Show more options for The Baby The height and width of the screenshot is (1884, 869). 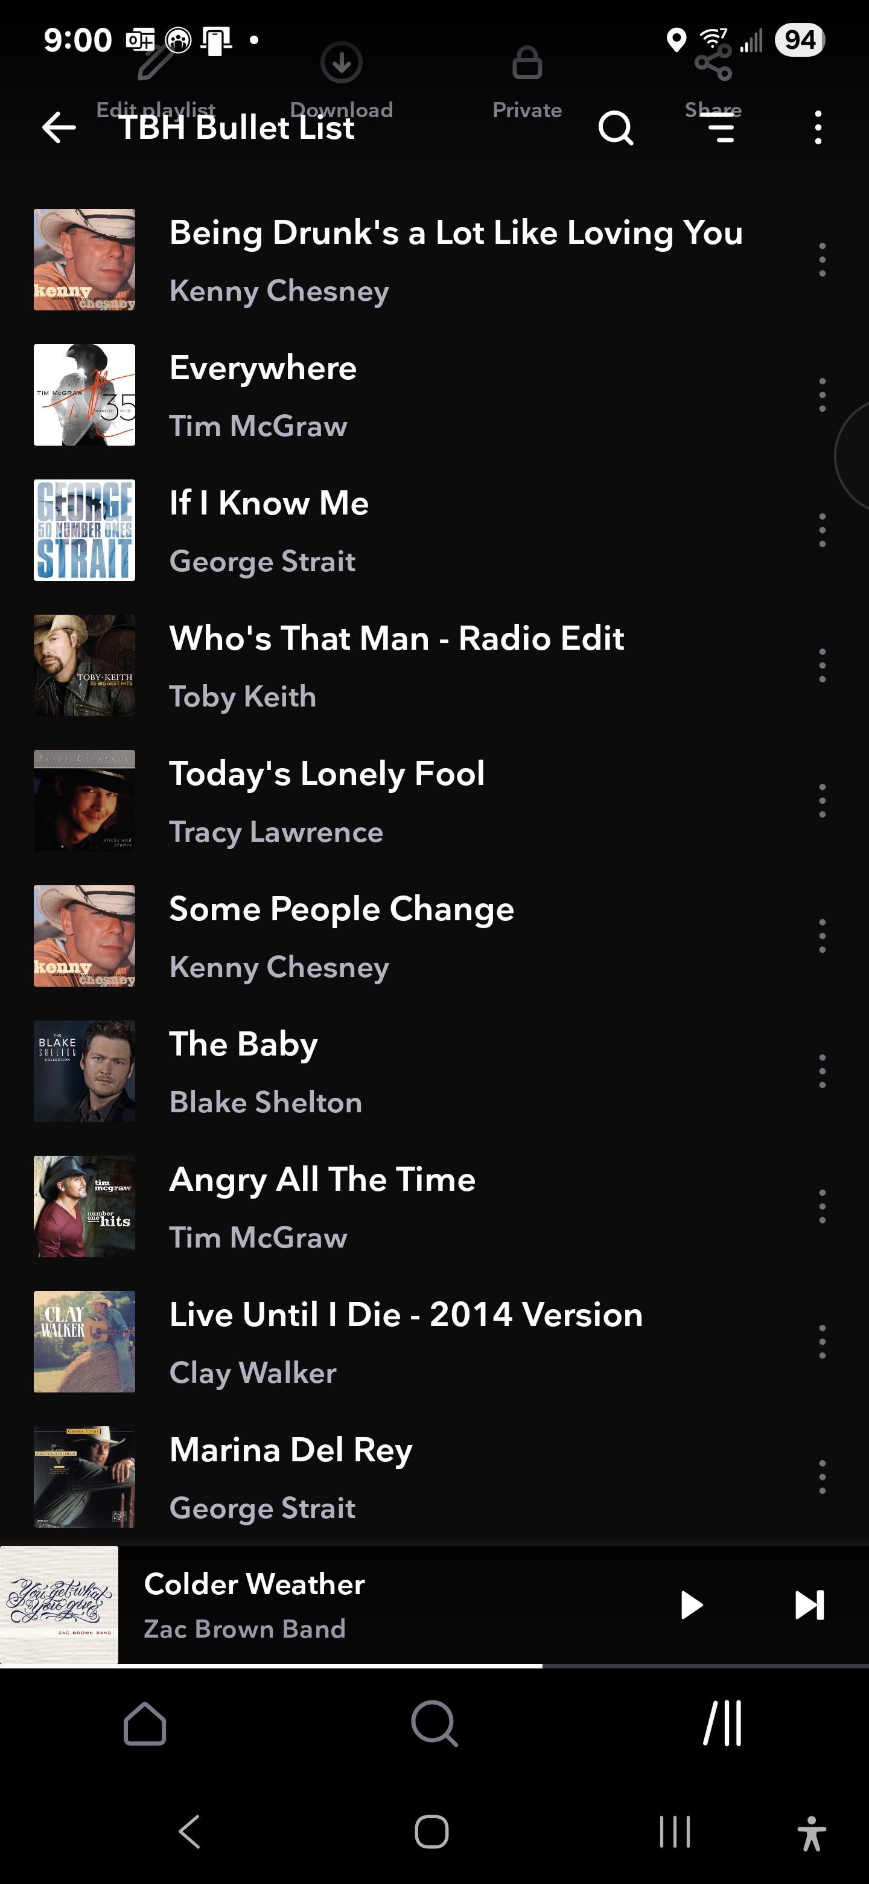822,1071
